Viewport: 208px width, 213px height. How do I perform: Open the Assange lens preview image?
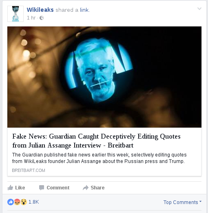tap(104, 77)
